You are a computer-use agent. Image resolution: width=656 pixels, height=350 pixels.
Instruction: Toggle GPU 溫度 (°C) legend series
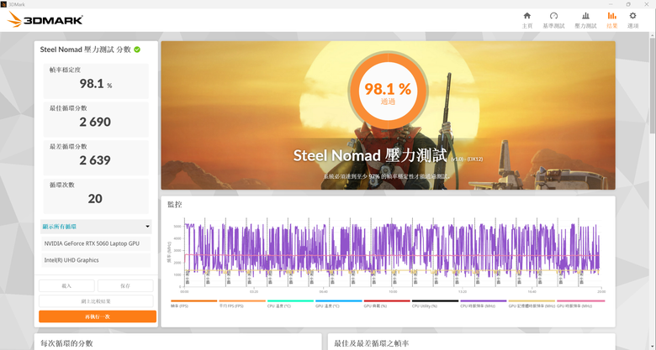[338, 304]
